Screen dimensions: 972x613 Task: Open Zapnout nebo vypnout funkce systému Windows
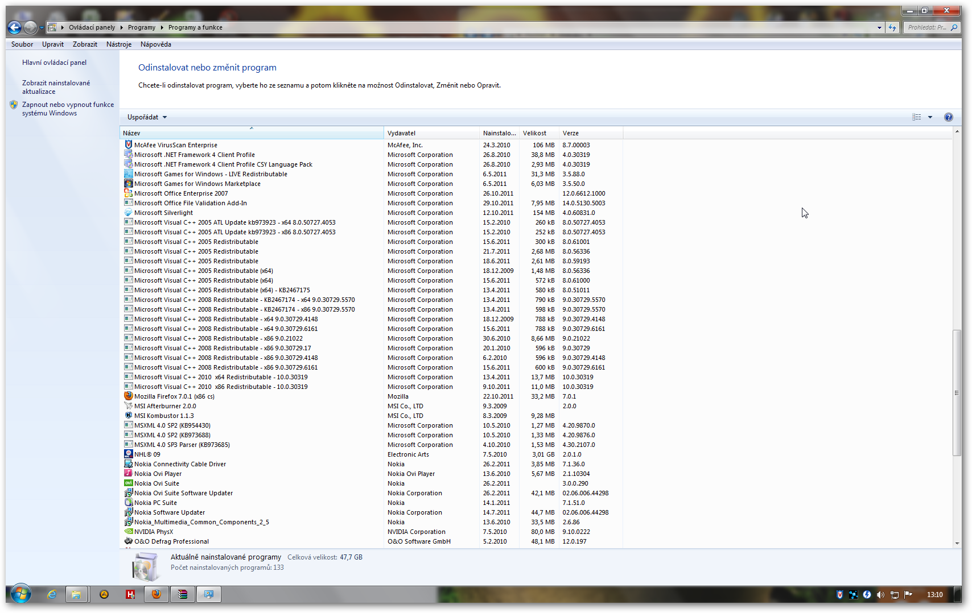[x=68, y=109]
